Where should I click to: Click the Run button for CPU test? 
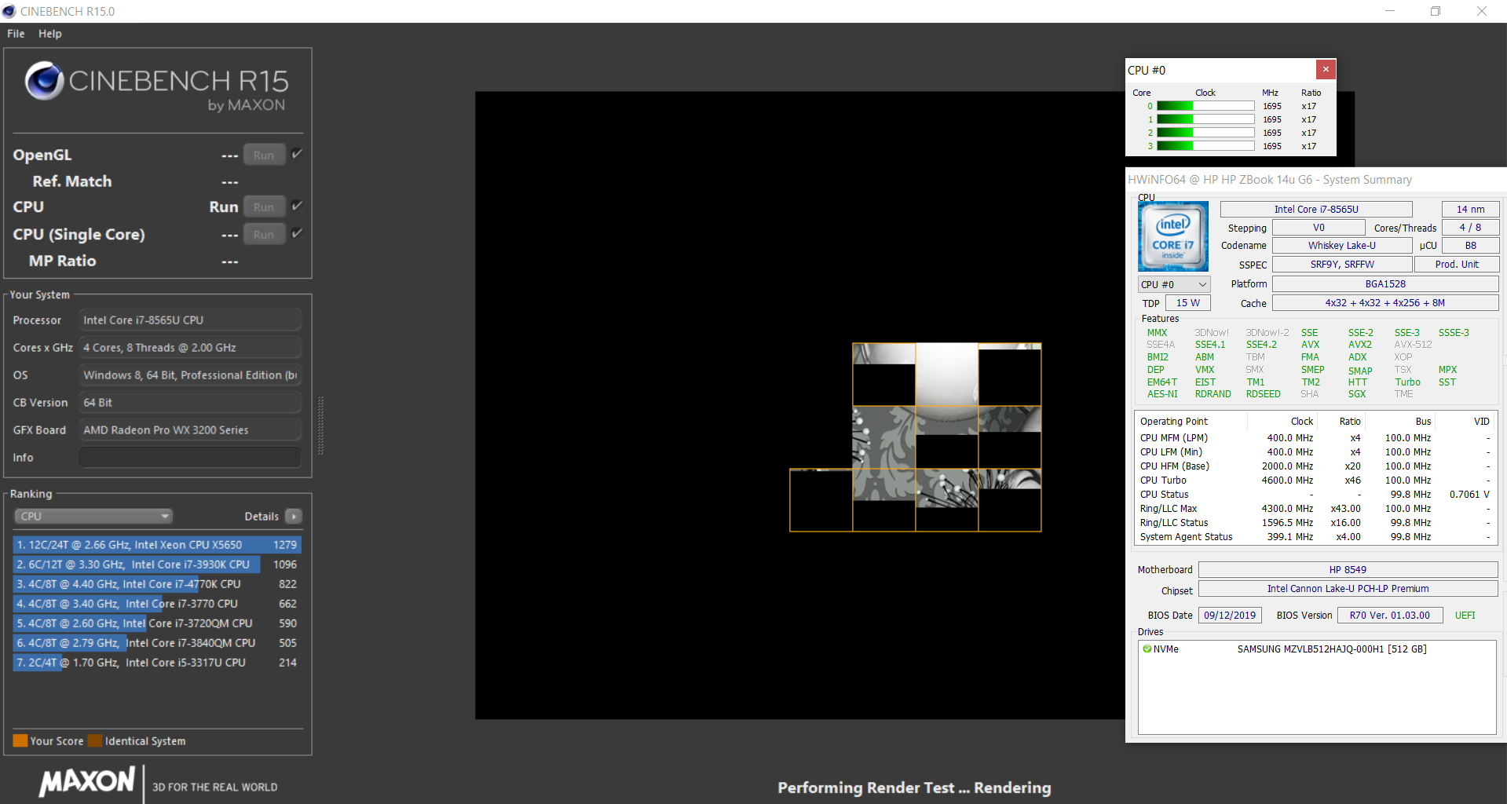[x=264, y=206]
